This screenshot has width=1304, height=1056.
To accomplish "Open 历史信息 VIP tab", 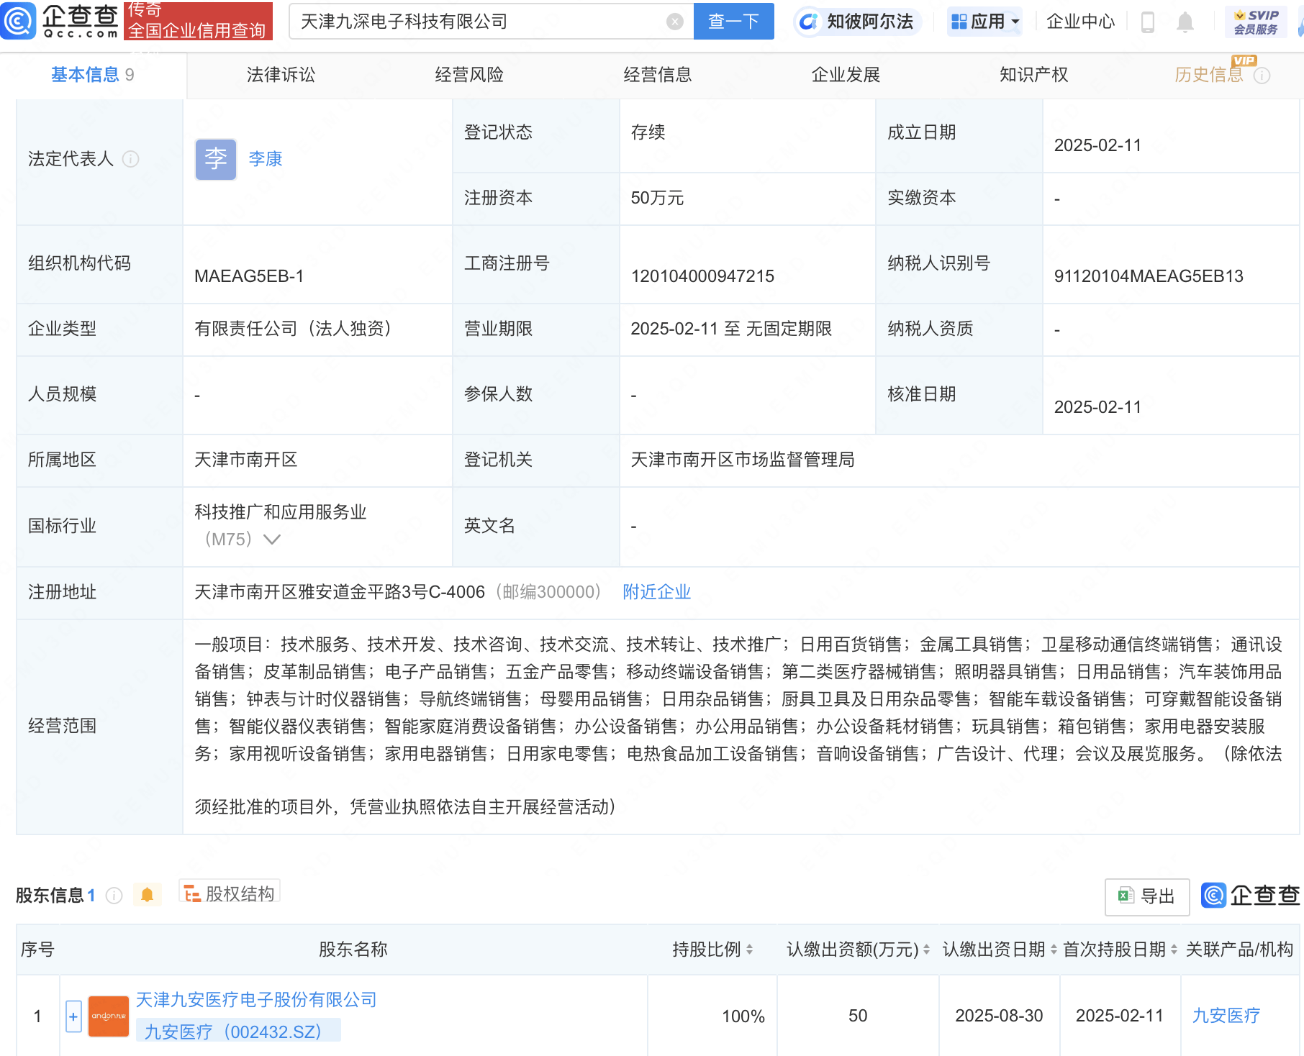I will coord(1209,75).
